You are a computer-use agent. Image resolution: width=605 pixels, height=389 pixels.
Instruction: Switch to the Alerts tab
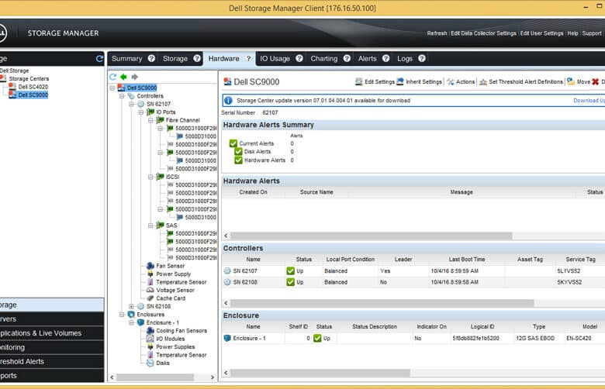click(x=368, y=59)
